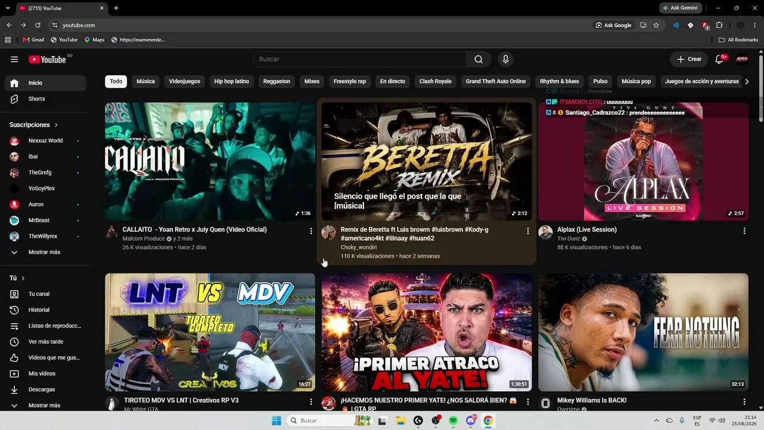This screenshot has width=764, height=430.
Task: Open Shorts from the sidebar
Action: pyautogui.click(x=45, y=99)
